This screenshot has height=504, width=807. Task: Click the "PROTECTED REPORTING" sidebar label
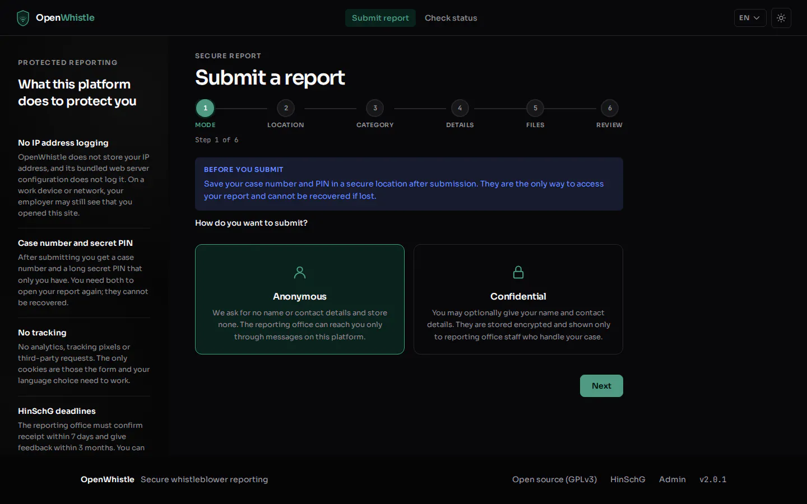click(x=68, y=63)
